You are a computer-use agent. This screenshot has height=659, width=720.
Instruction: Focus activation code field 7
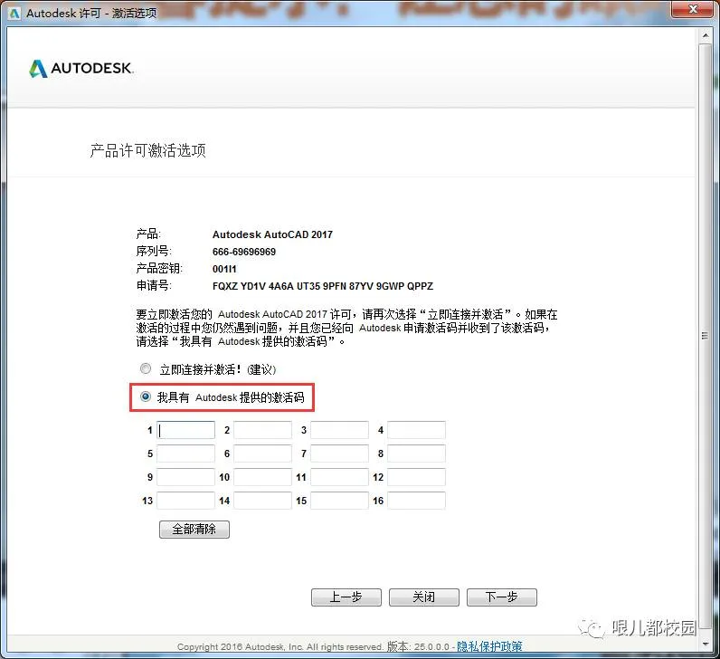click(x=339, y=454)
